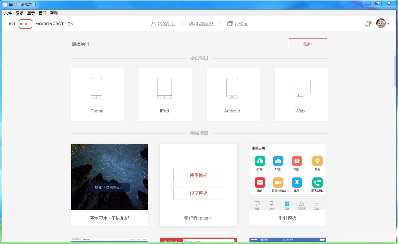This screenshot has width=398, height=244.
Task: Click the 审批 icon in DingTalk template
Action: point(297,161)
